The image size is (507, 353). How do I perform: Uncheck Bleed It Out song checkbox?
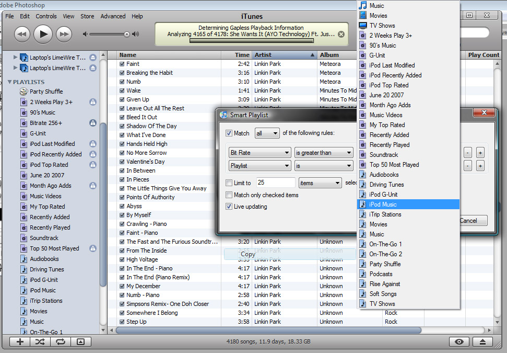[122, 117]
